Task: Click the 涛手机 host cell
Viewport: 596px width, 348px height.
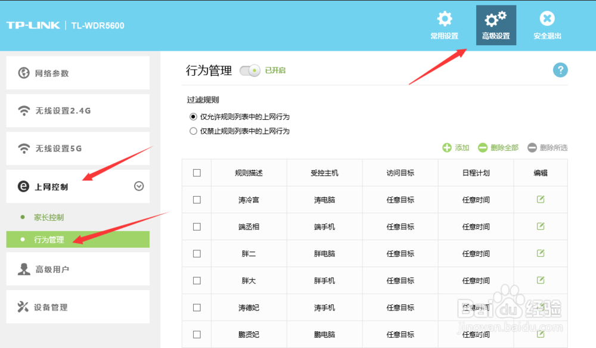Action: click(x=324, y=307)
